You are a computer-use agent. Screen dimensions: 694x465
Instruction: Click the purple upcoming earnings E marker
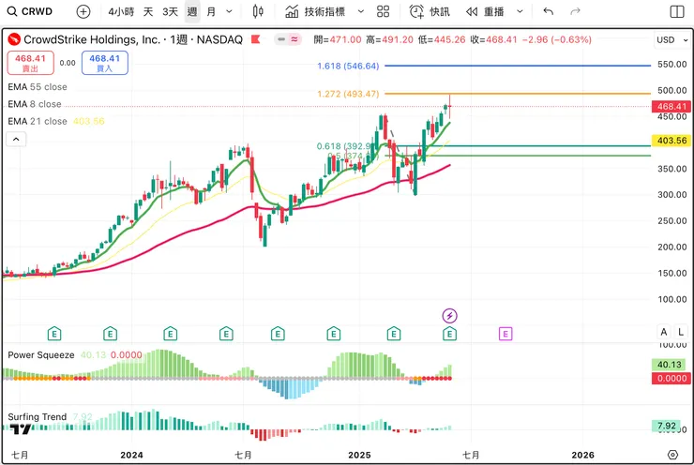(505, 334)
